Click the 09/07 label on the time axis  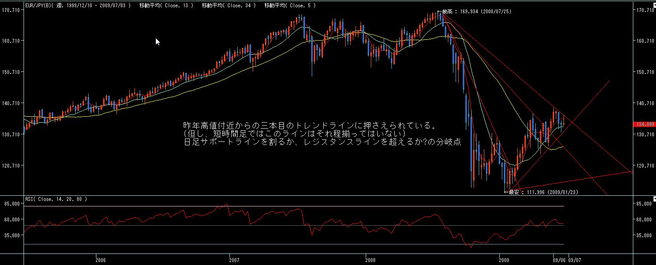pyautogui.click(x=575, y=259)
